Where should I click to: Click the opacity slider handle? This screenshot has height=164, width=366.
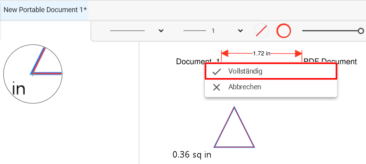[x=361, y=31]
